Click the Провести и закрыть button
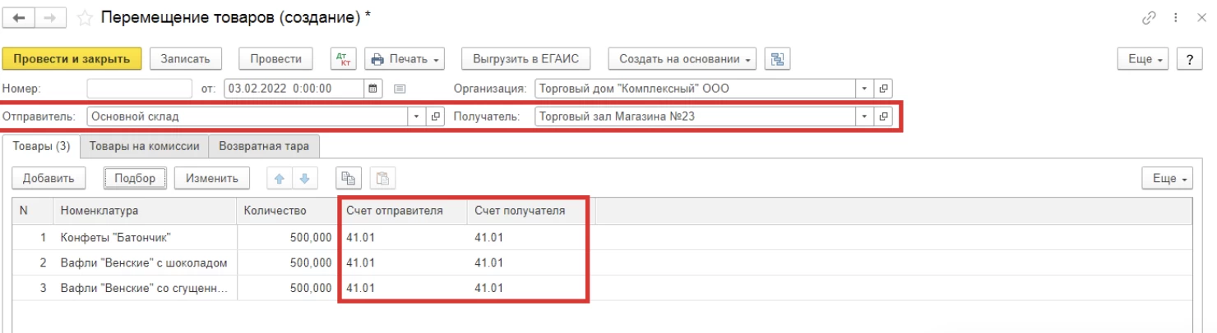 coord(72,59)
